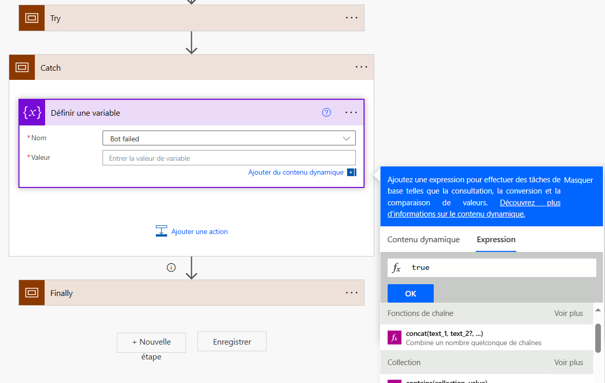Image resolution: width=605 pixels, height=383 pixels.
Task: Expand the Try scope header
Action: pos(191,18)
